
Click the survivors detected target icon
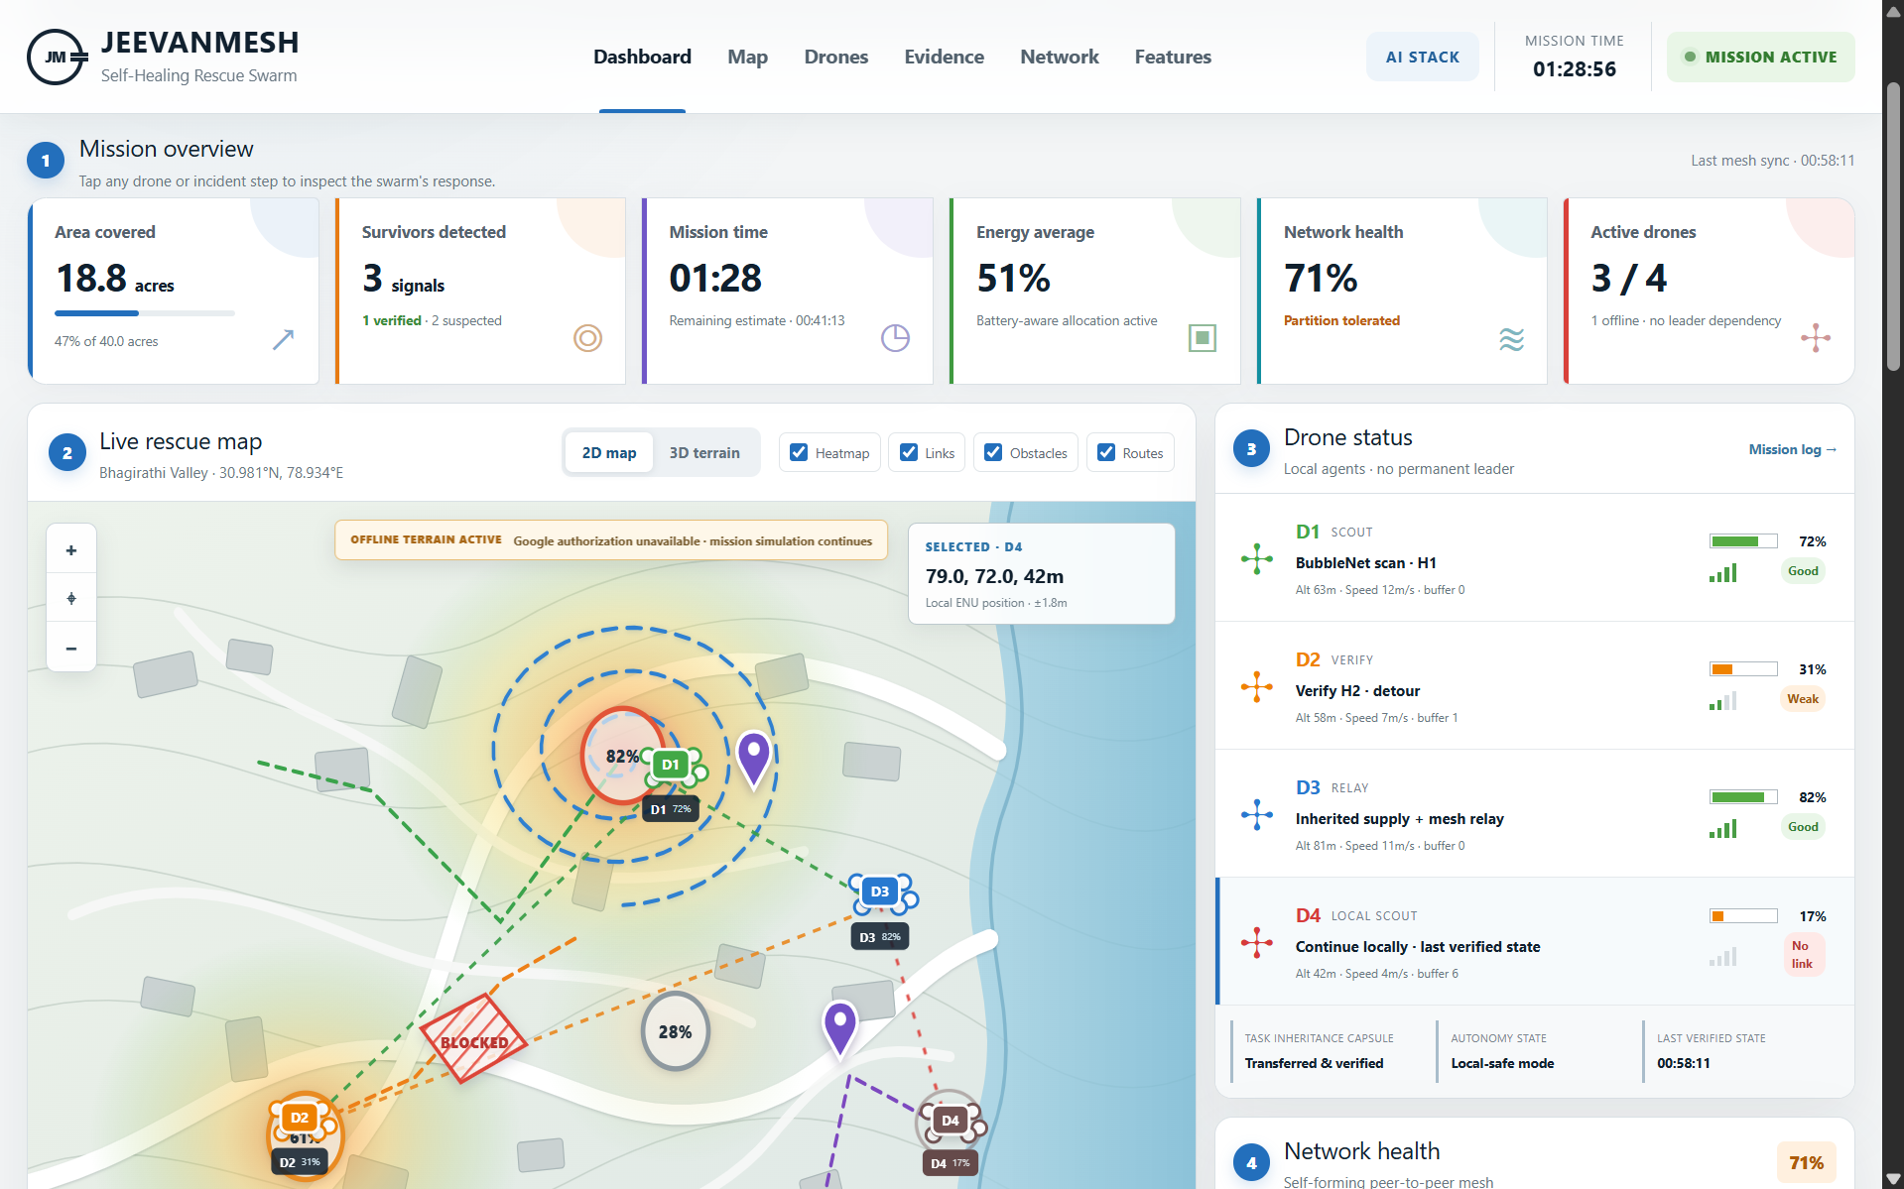[x=587, y=338]
